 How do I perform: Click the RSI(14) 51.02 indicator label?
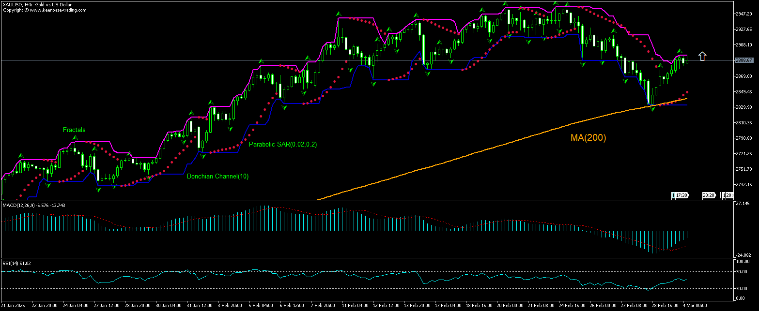(17, 263)
